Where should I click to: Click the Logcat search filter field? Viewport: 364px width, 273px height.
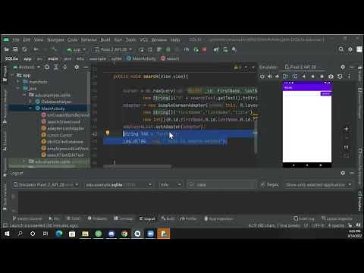pos(221,185)
